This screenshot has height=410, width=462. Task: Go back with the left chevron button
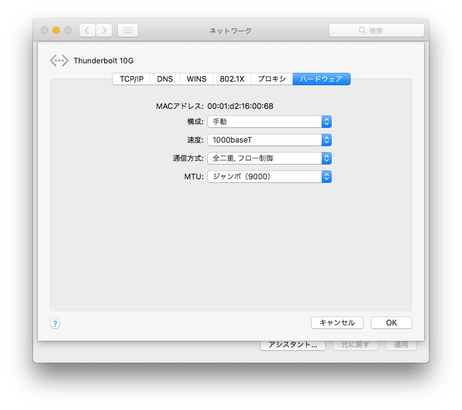coord(87,30)
